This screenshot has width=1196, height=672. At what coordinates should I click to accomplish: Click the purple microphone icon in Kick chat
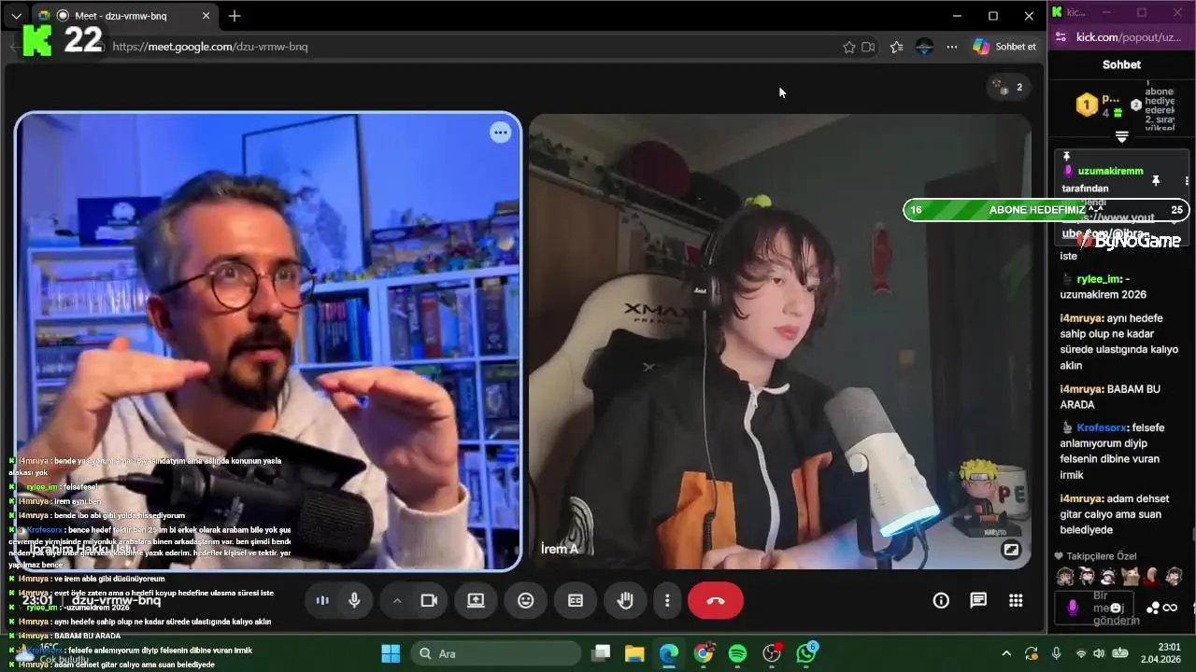click(1072, 608)
